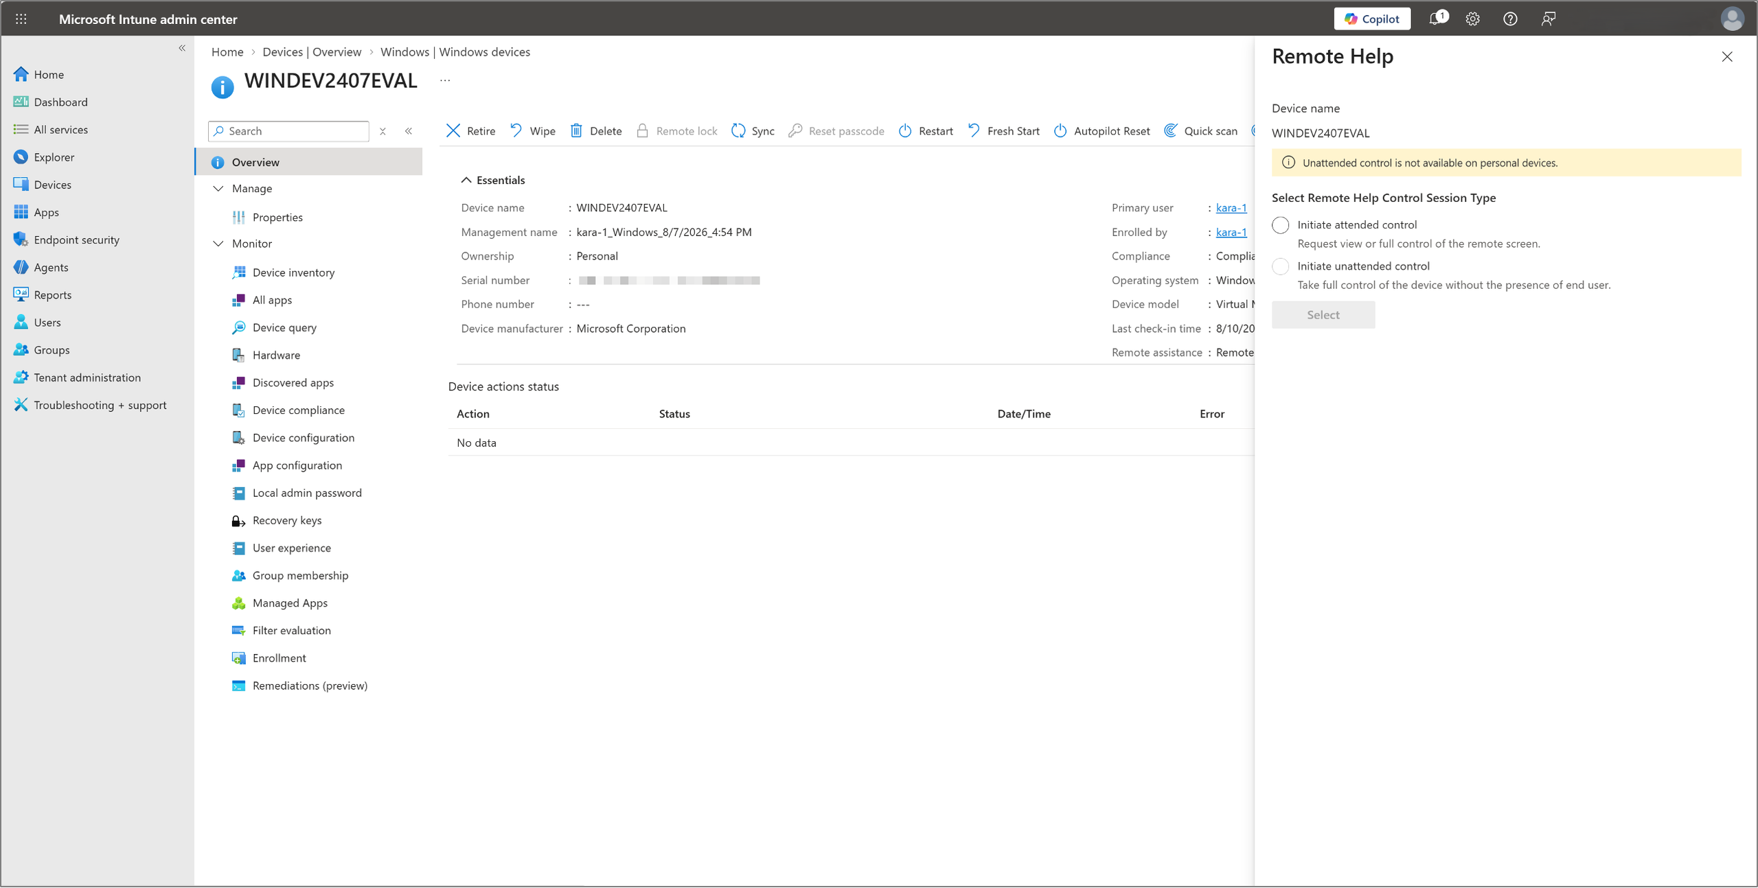The width and height of the screenshot is (1758, 888).
Task: Open Device inventory
Action: [293, 272]
